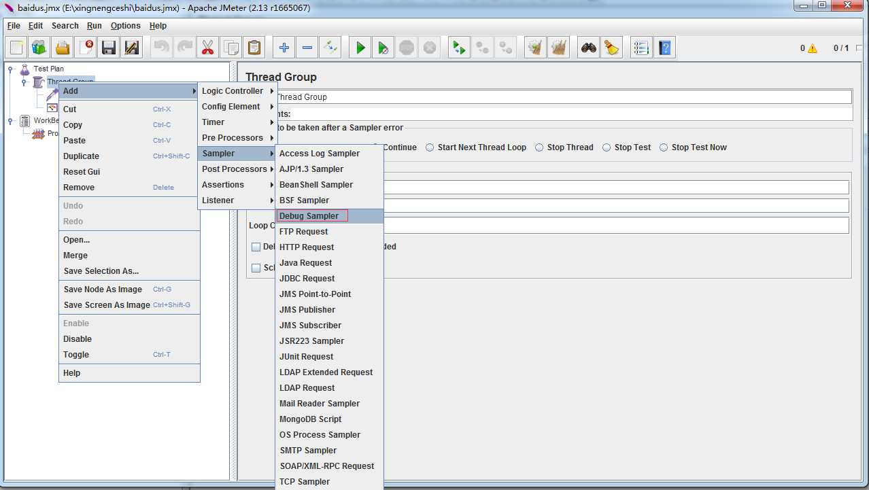
Task: Click the Redo toolbar icon
Action: tap(185, 48)
